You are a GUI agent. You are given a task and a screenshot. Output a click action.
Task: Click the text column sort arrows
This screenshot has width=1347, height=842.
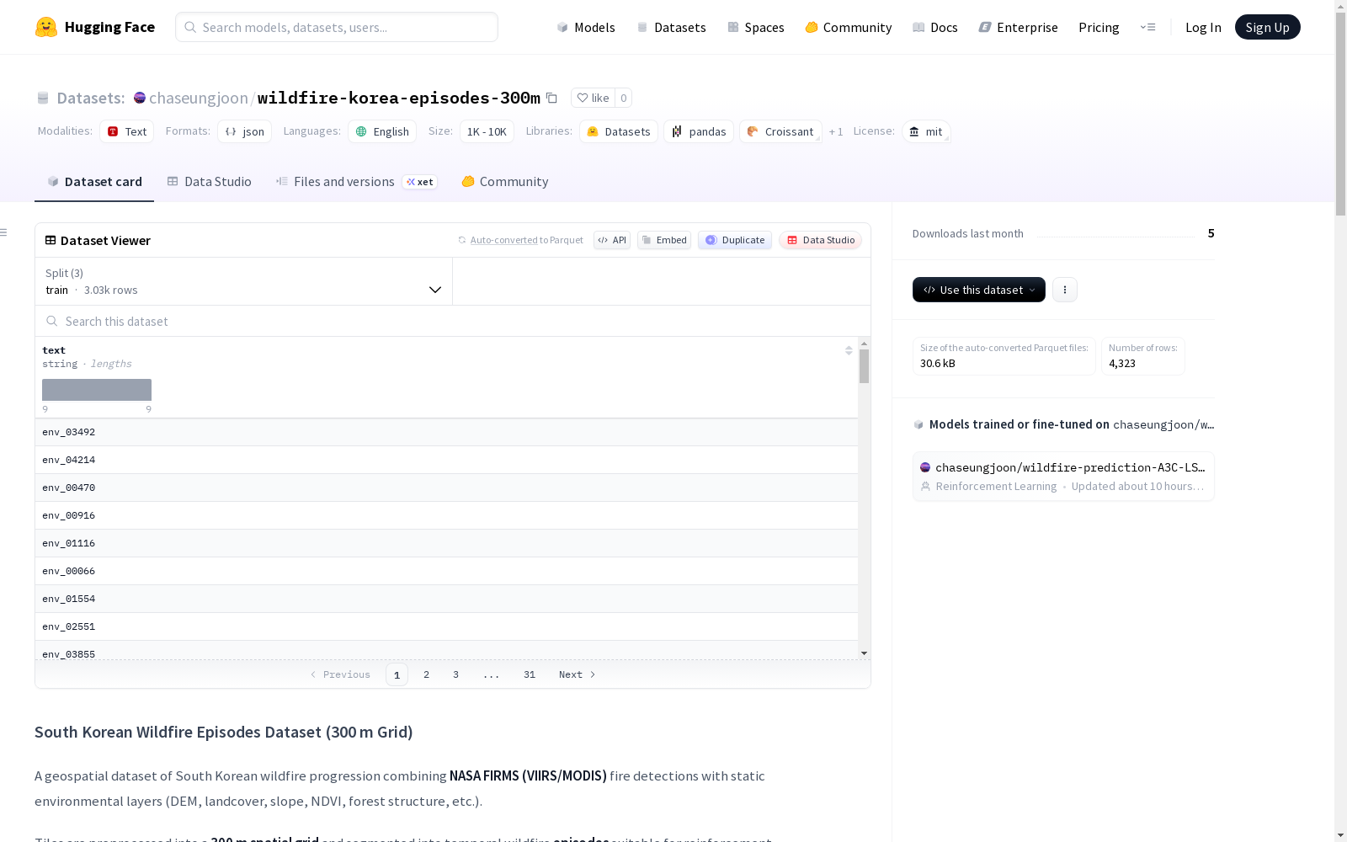[849, 350]
